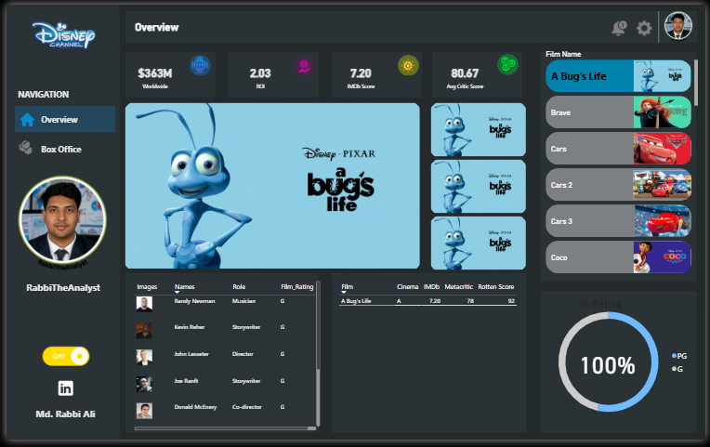This screenshot has width=710, height=447.
Task: Click the 100% donut chart center
Action: [x=608, y=364]
